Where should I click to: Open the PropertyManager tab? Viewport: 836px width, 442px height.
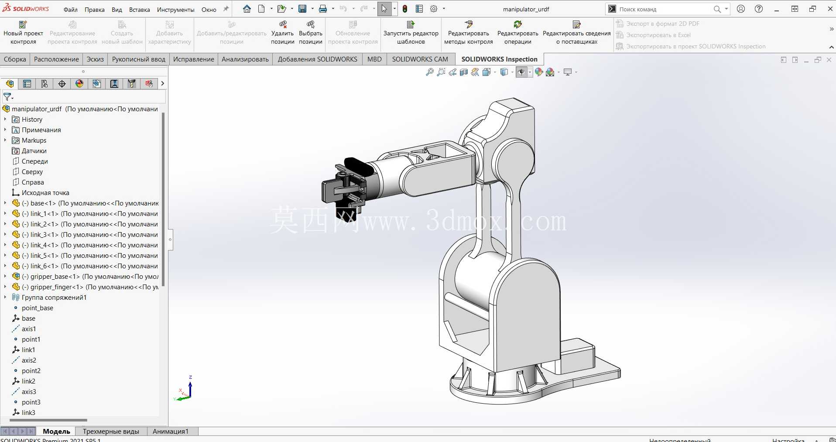point(27,84)
